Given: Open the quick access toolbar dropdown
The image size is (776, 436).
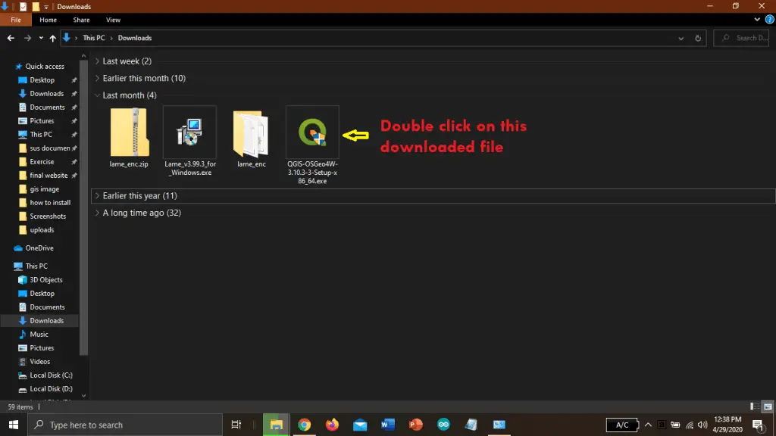Looking at the screenshot, I should [x=46, y=7].
